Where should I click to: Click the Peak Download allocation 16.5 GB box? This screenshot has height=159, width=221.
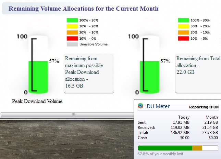coord(89,73)
